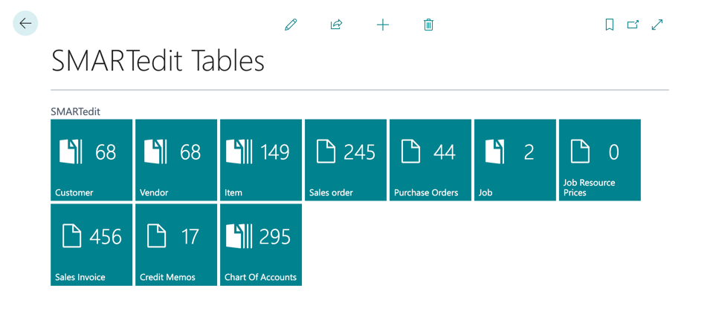Screen dimensions: 719x329
Task: Click the SMARTedit Tables page title
Action: click(158, 61)
